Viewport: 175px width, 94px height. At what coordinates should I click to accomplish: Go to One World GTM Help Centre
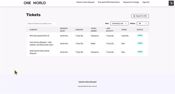(x=109, y=2)
